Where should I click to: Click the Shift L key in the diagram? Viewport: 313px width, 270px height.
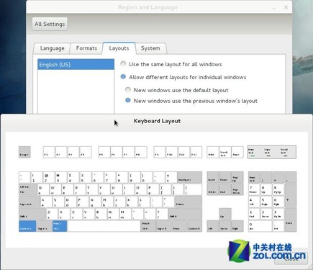[32, 214]
